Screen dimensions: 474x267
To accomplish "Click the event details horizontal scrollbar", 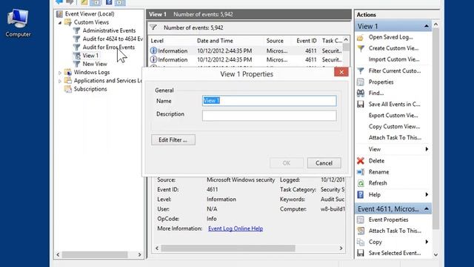I will click(228, 248).
